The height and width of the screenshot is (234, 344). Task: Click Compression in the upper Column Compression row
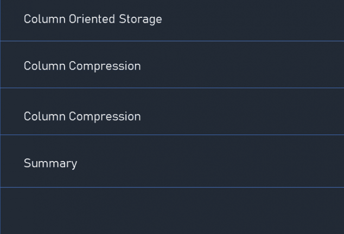click(105, 66)
